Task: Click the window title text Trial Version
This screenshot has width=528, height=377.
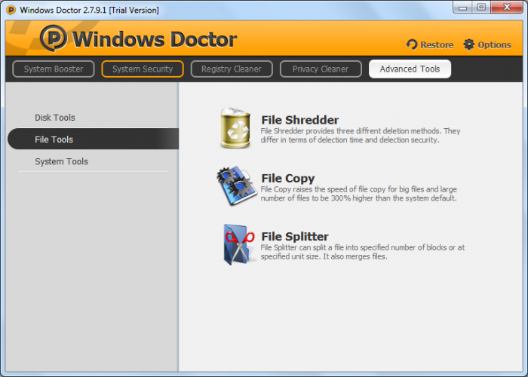Action: click(x=134, y=10)
